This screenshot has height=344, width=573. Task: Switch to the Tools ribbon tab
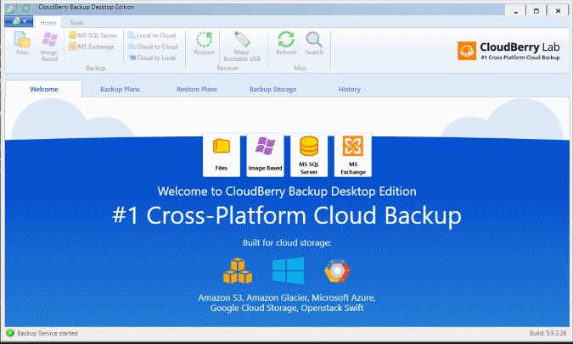click(x=76, y=23)
